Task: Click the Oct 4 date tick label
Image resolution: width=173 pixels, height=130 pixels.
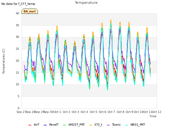Action: click(x=84, y=112)
